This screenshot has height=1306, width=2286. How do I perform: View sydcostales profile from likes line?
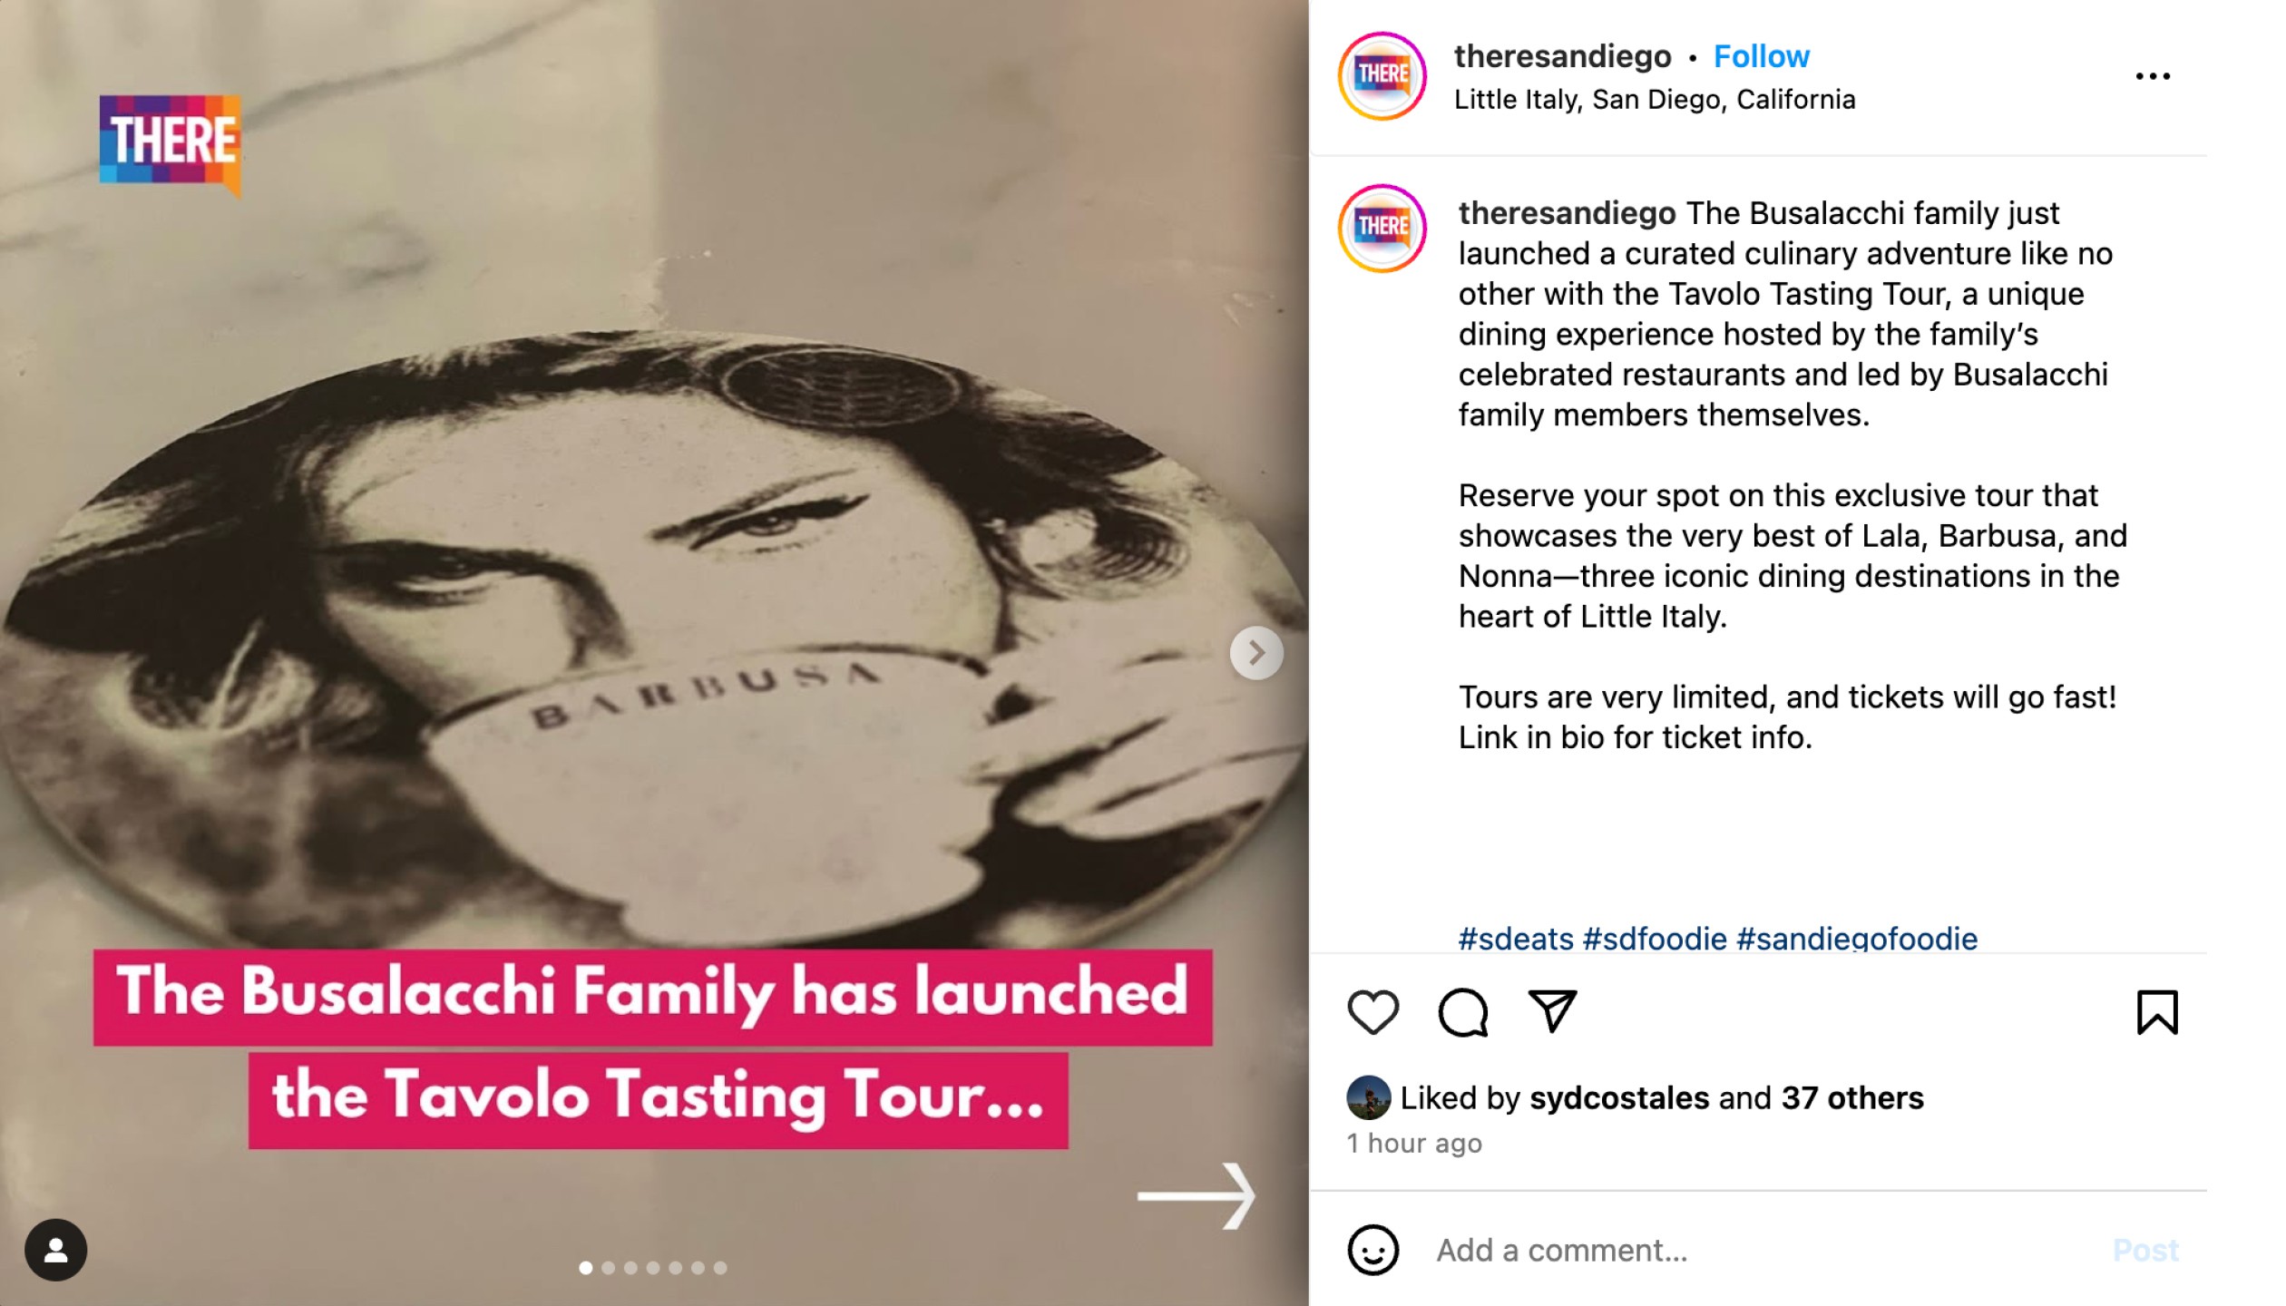click(x=1619, y=1098)
